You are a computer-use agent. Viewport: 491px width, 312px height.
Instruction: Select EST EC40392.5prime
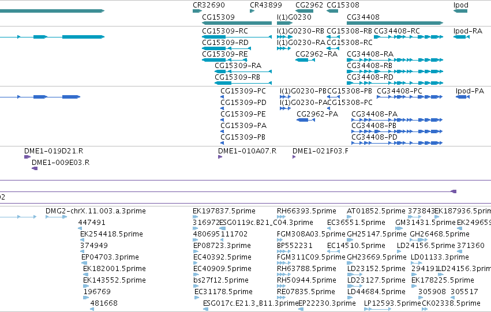coord(196,263)
